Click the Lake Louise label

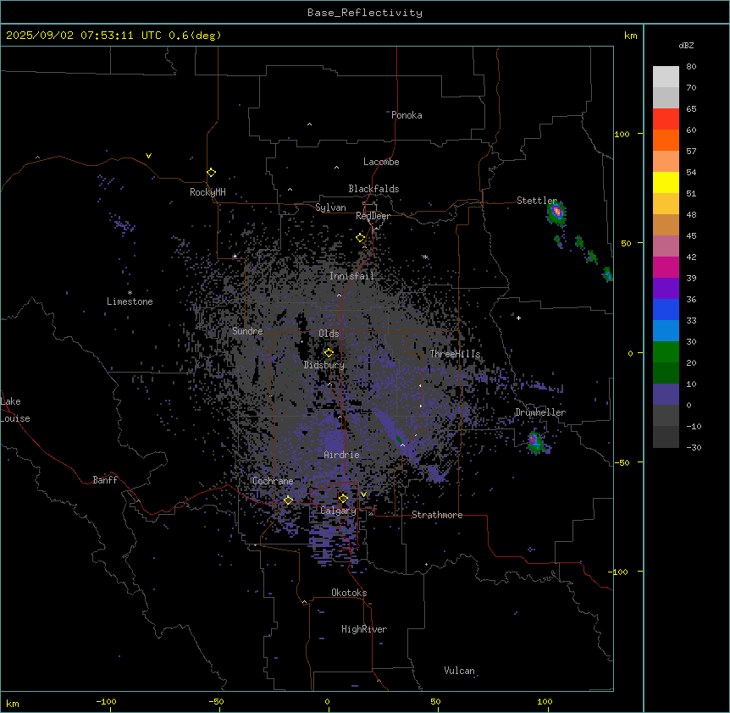[x=15, y=410]
